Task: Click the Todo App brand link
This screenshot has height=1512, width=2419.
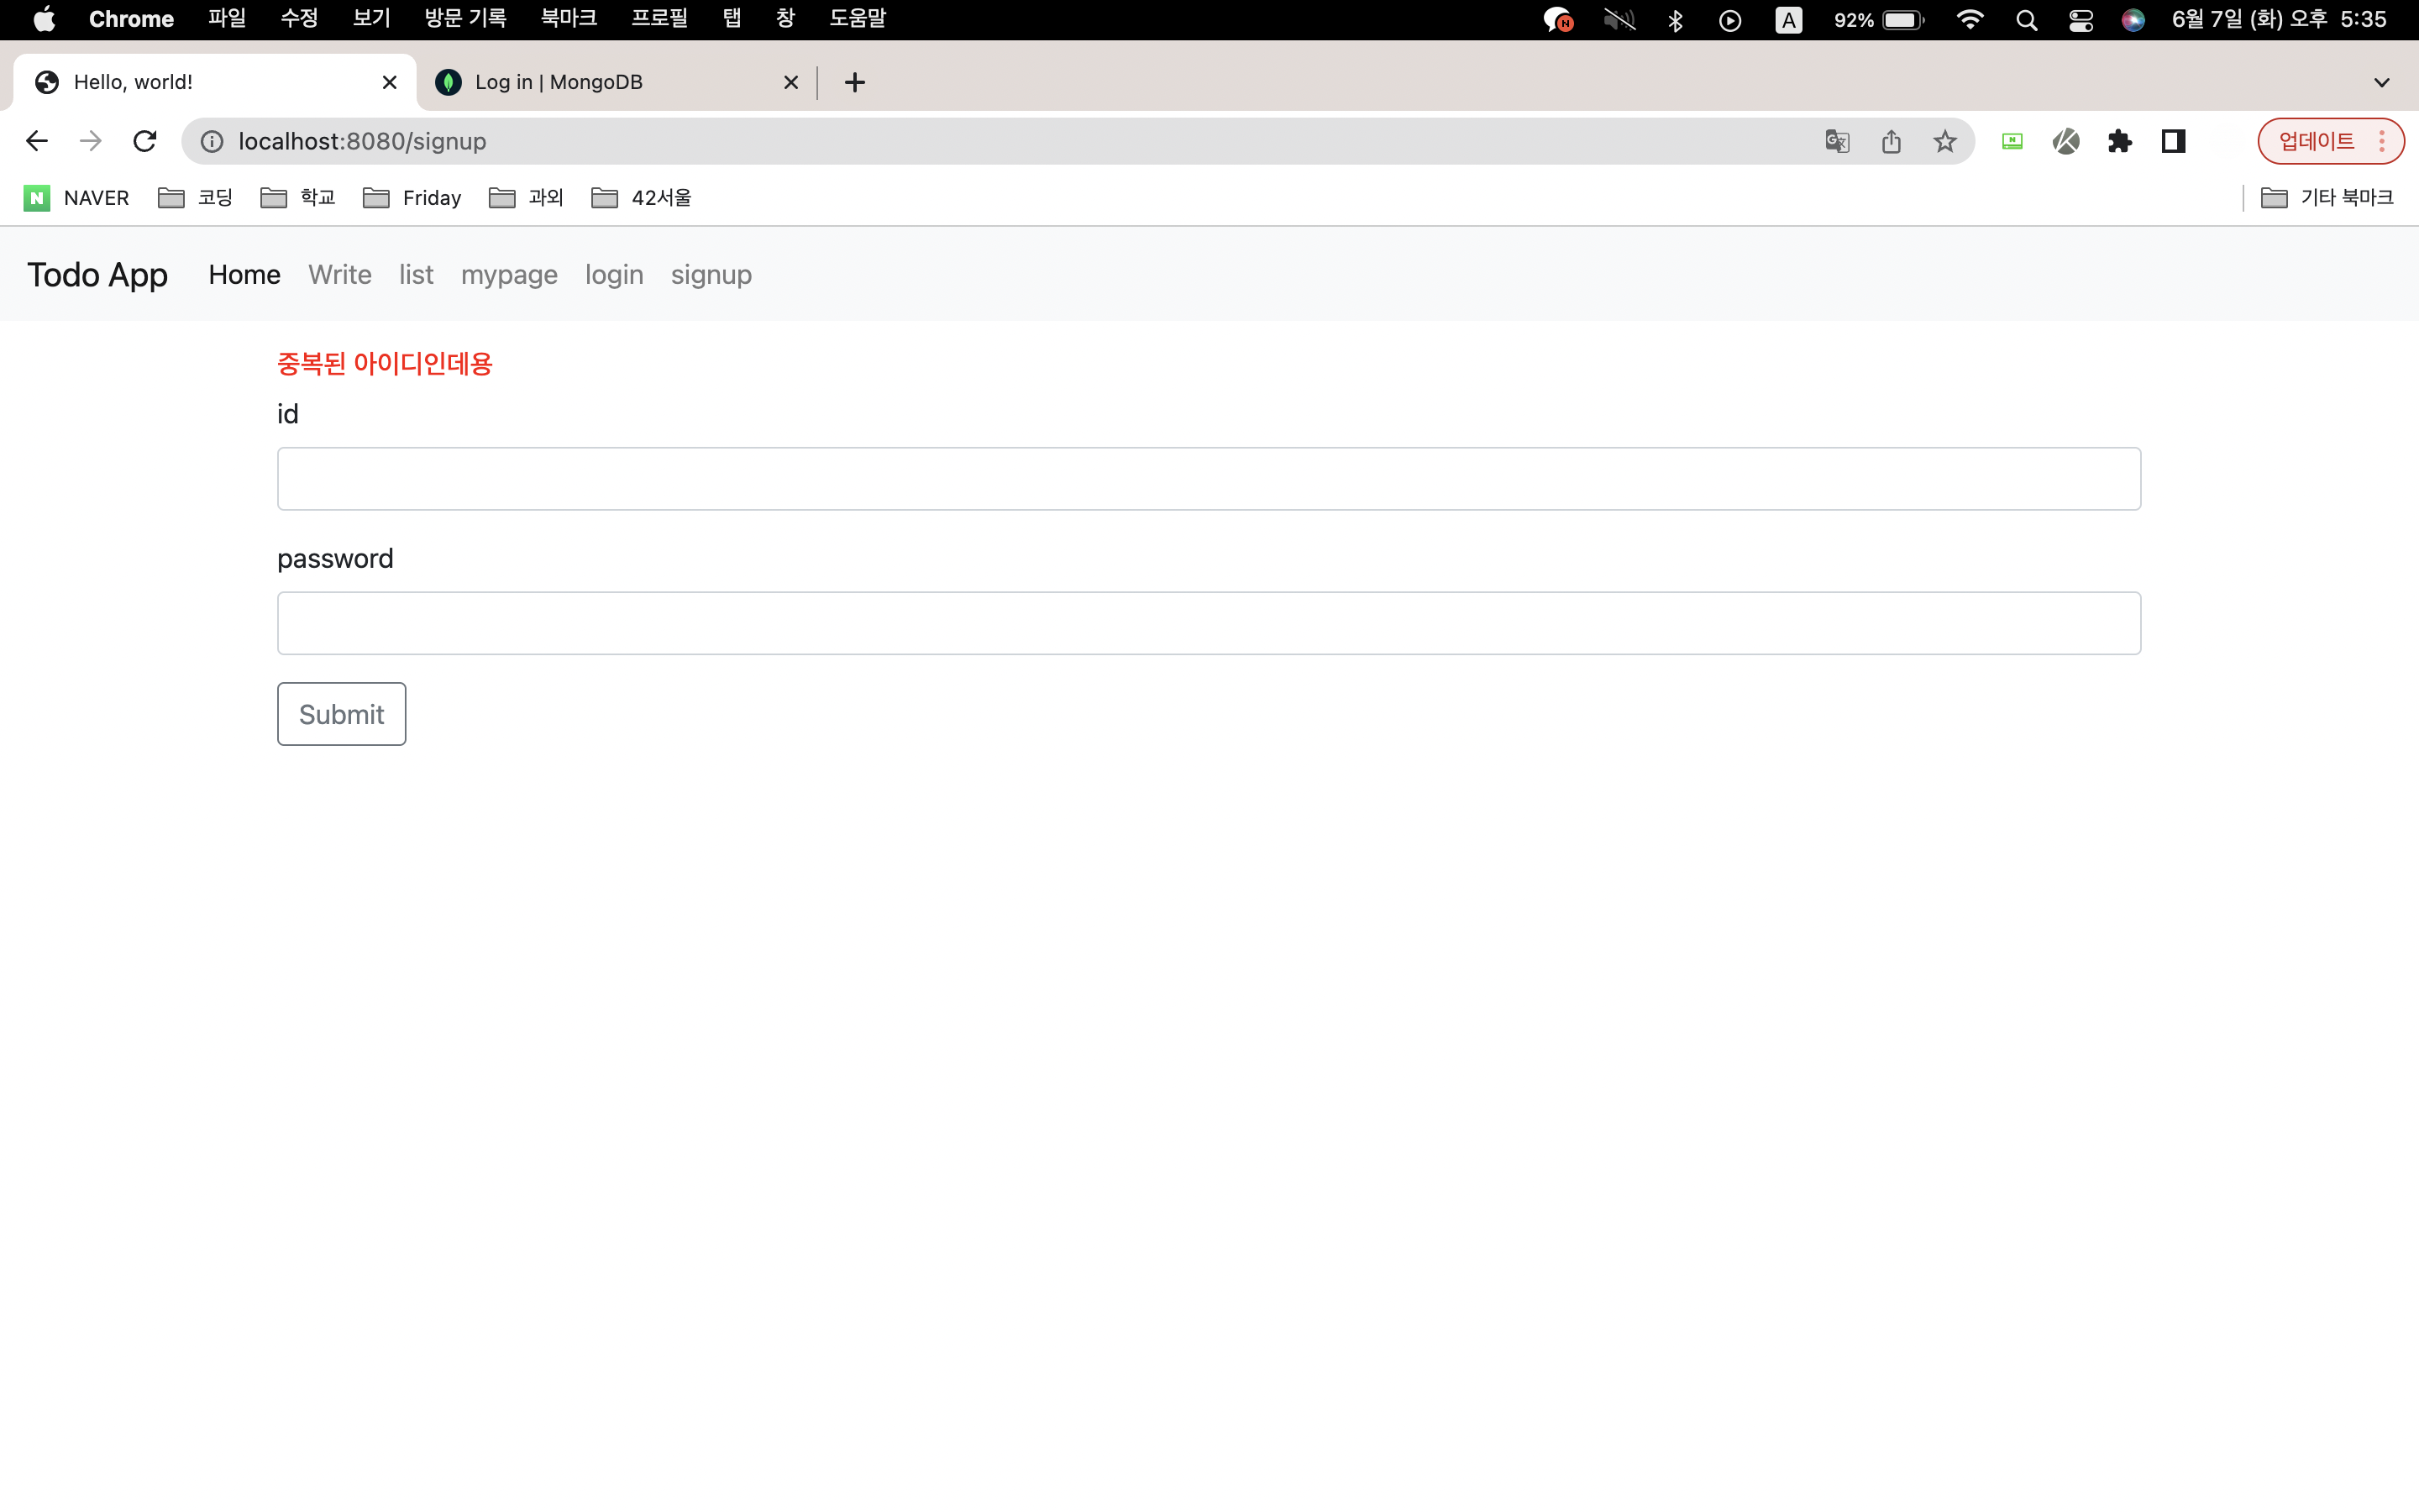Action: pos(97,275)
